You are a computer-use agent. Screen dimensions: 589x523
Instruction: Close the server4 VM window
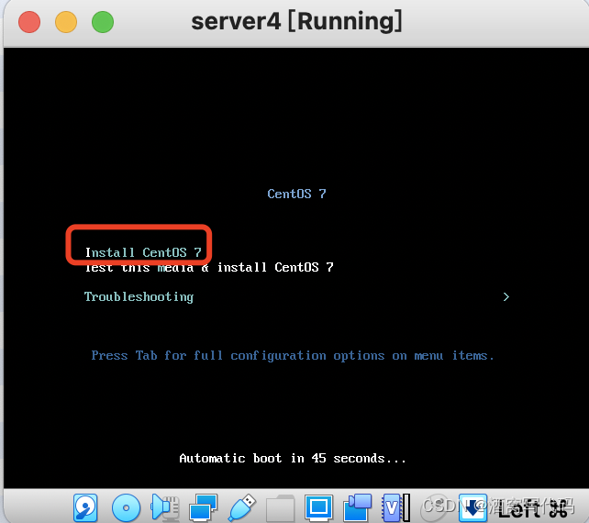tap(29, 22)
